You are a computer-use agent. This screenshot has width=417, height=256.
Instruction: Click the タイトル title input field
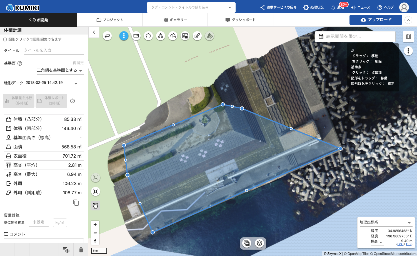pyautogui.click(x=53, y=50)
